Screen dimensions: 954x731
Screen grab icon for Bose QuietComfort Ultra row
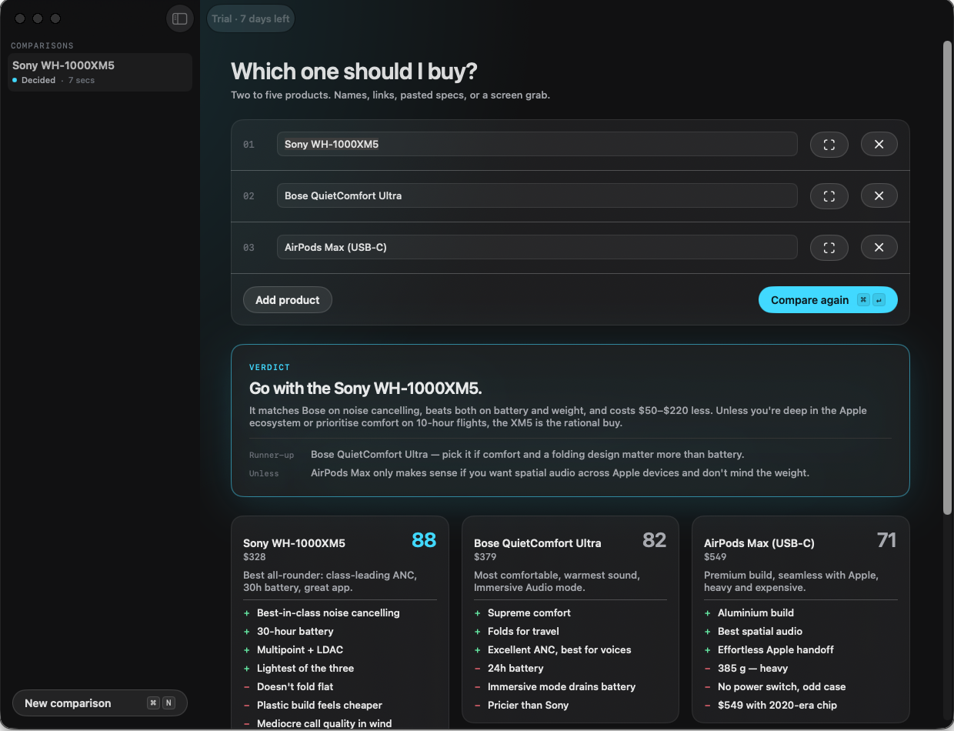829,195
